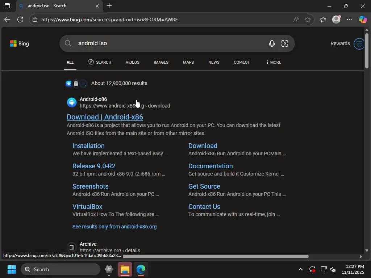Open the browser profile avatar
This screenshot has width=371, height=278.
tap(336, 20)
